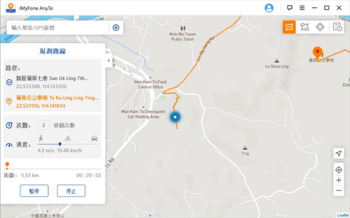Open the feedback chat bubble icon
Screen dimensions: 350x218
pos(290,8)
